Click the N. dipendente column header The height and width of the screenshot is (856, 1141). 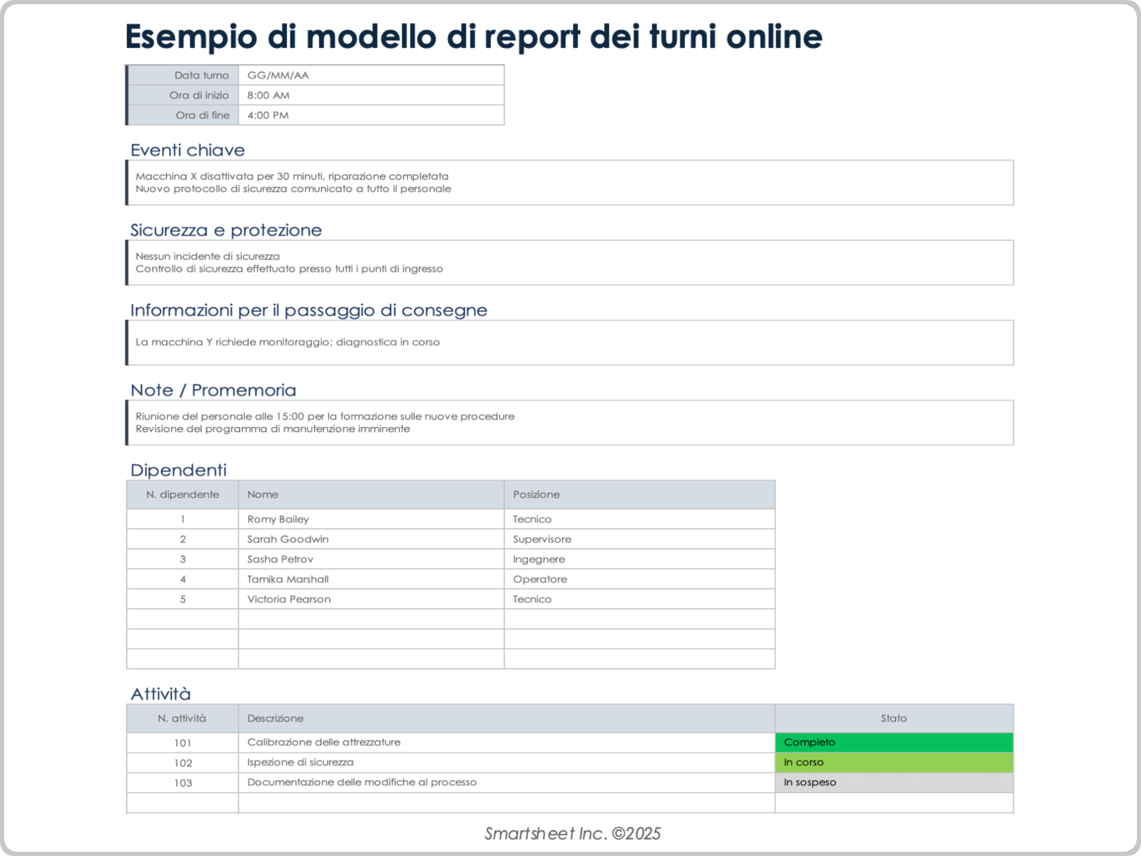pyautogui.click(x=182, y=494)
